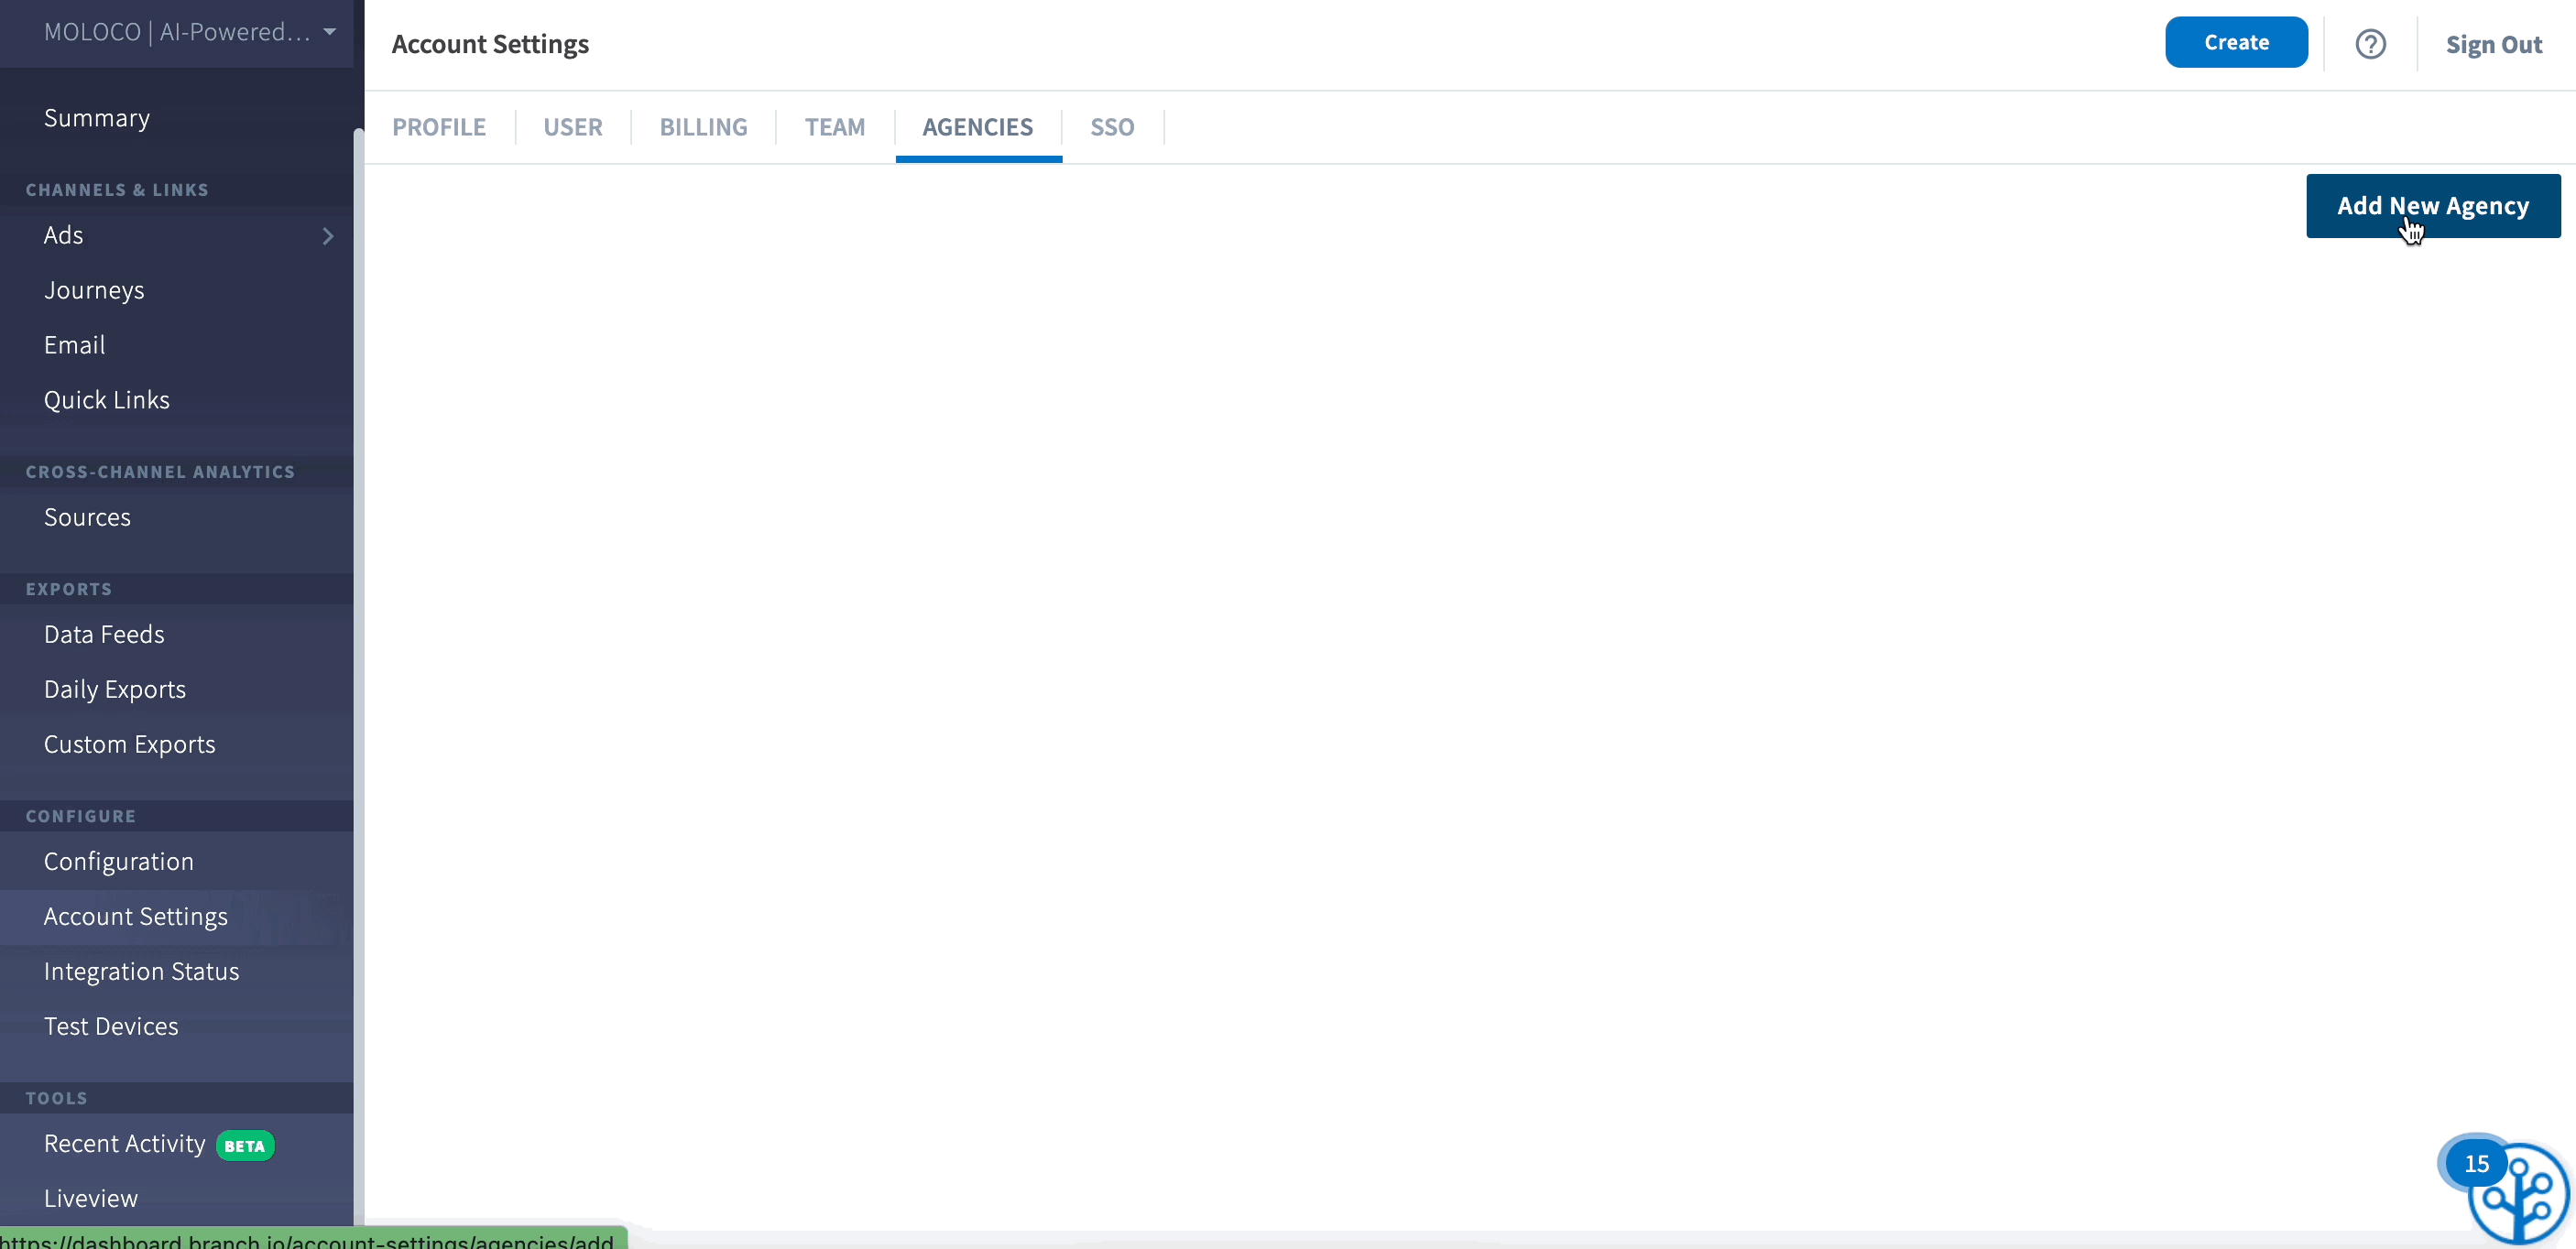The height and width of the screenshot is (1249, 2576).
Task: Switch to the PROFILE tab
Action: (x=439, y=127)
